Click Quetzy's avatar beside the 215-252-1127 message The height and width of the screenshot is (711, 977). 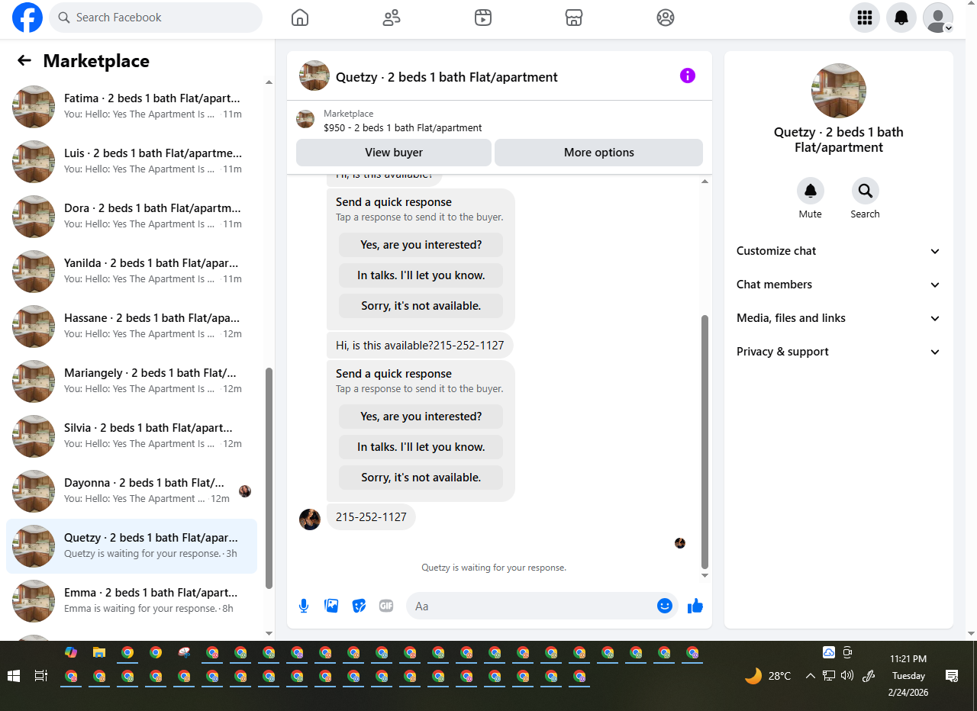tap(310, 520)
